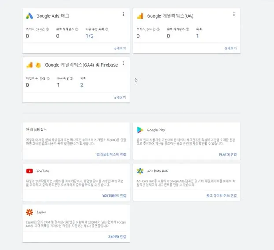This screenshot has height=250, width=274.
Task: Click the 앱 애널리틱스 description text
Action: 76,142
